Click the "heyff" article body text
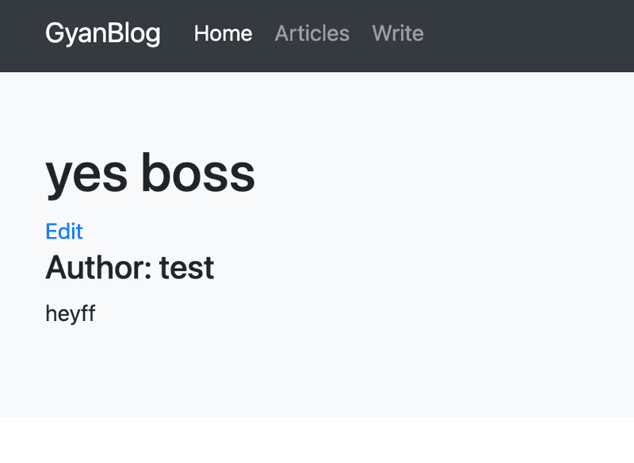 (x=70, y=313)
